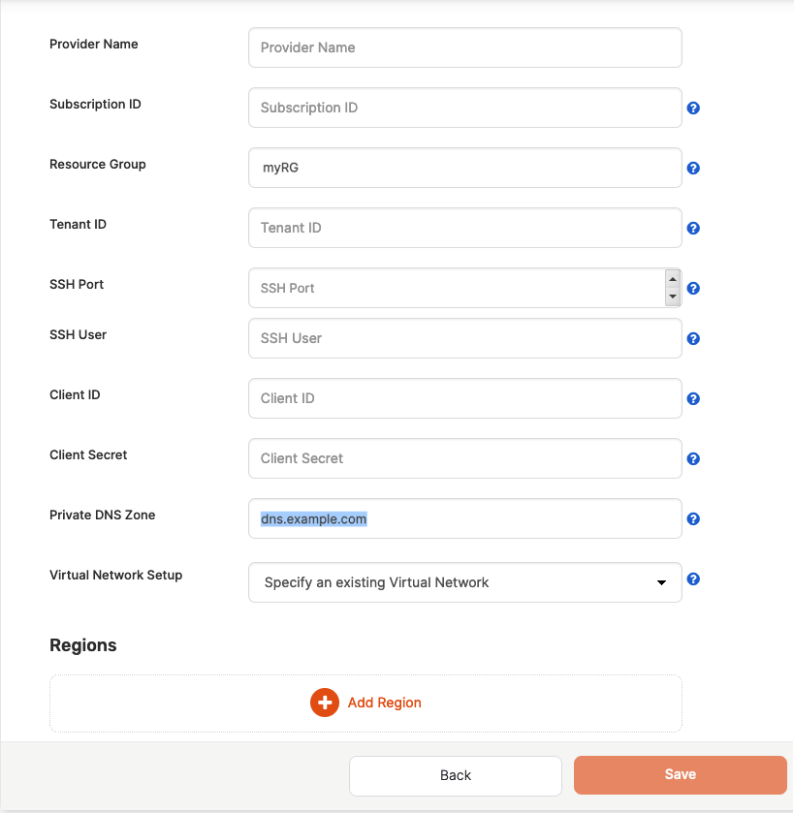
Task: Select the myRG text in Resource Group
Action: point(281,167)
